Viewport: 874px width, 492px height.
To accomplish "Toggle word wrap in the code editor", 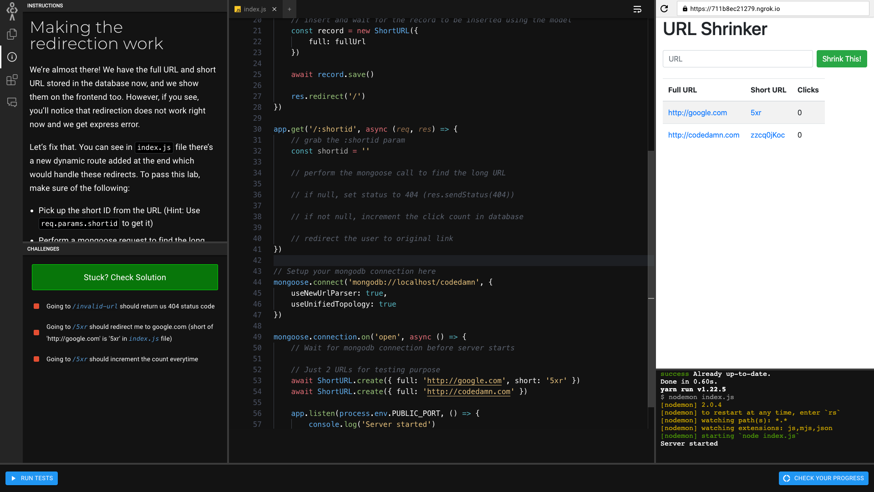I will [x=637, y=9].
